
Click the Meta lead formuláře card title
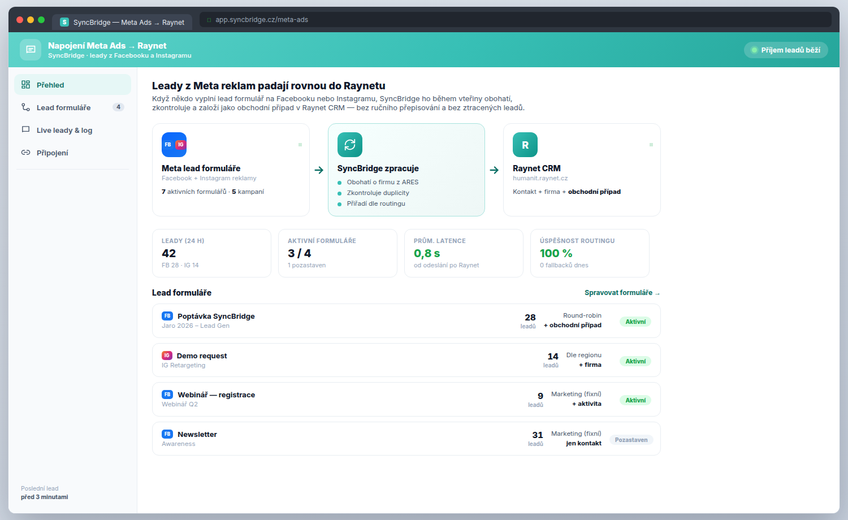click(201, 168)
